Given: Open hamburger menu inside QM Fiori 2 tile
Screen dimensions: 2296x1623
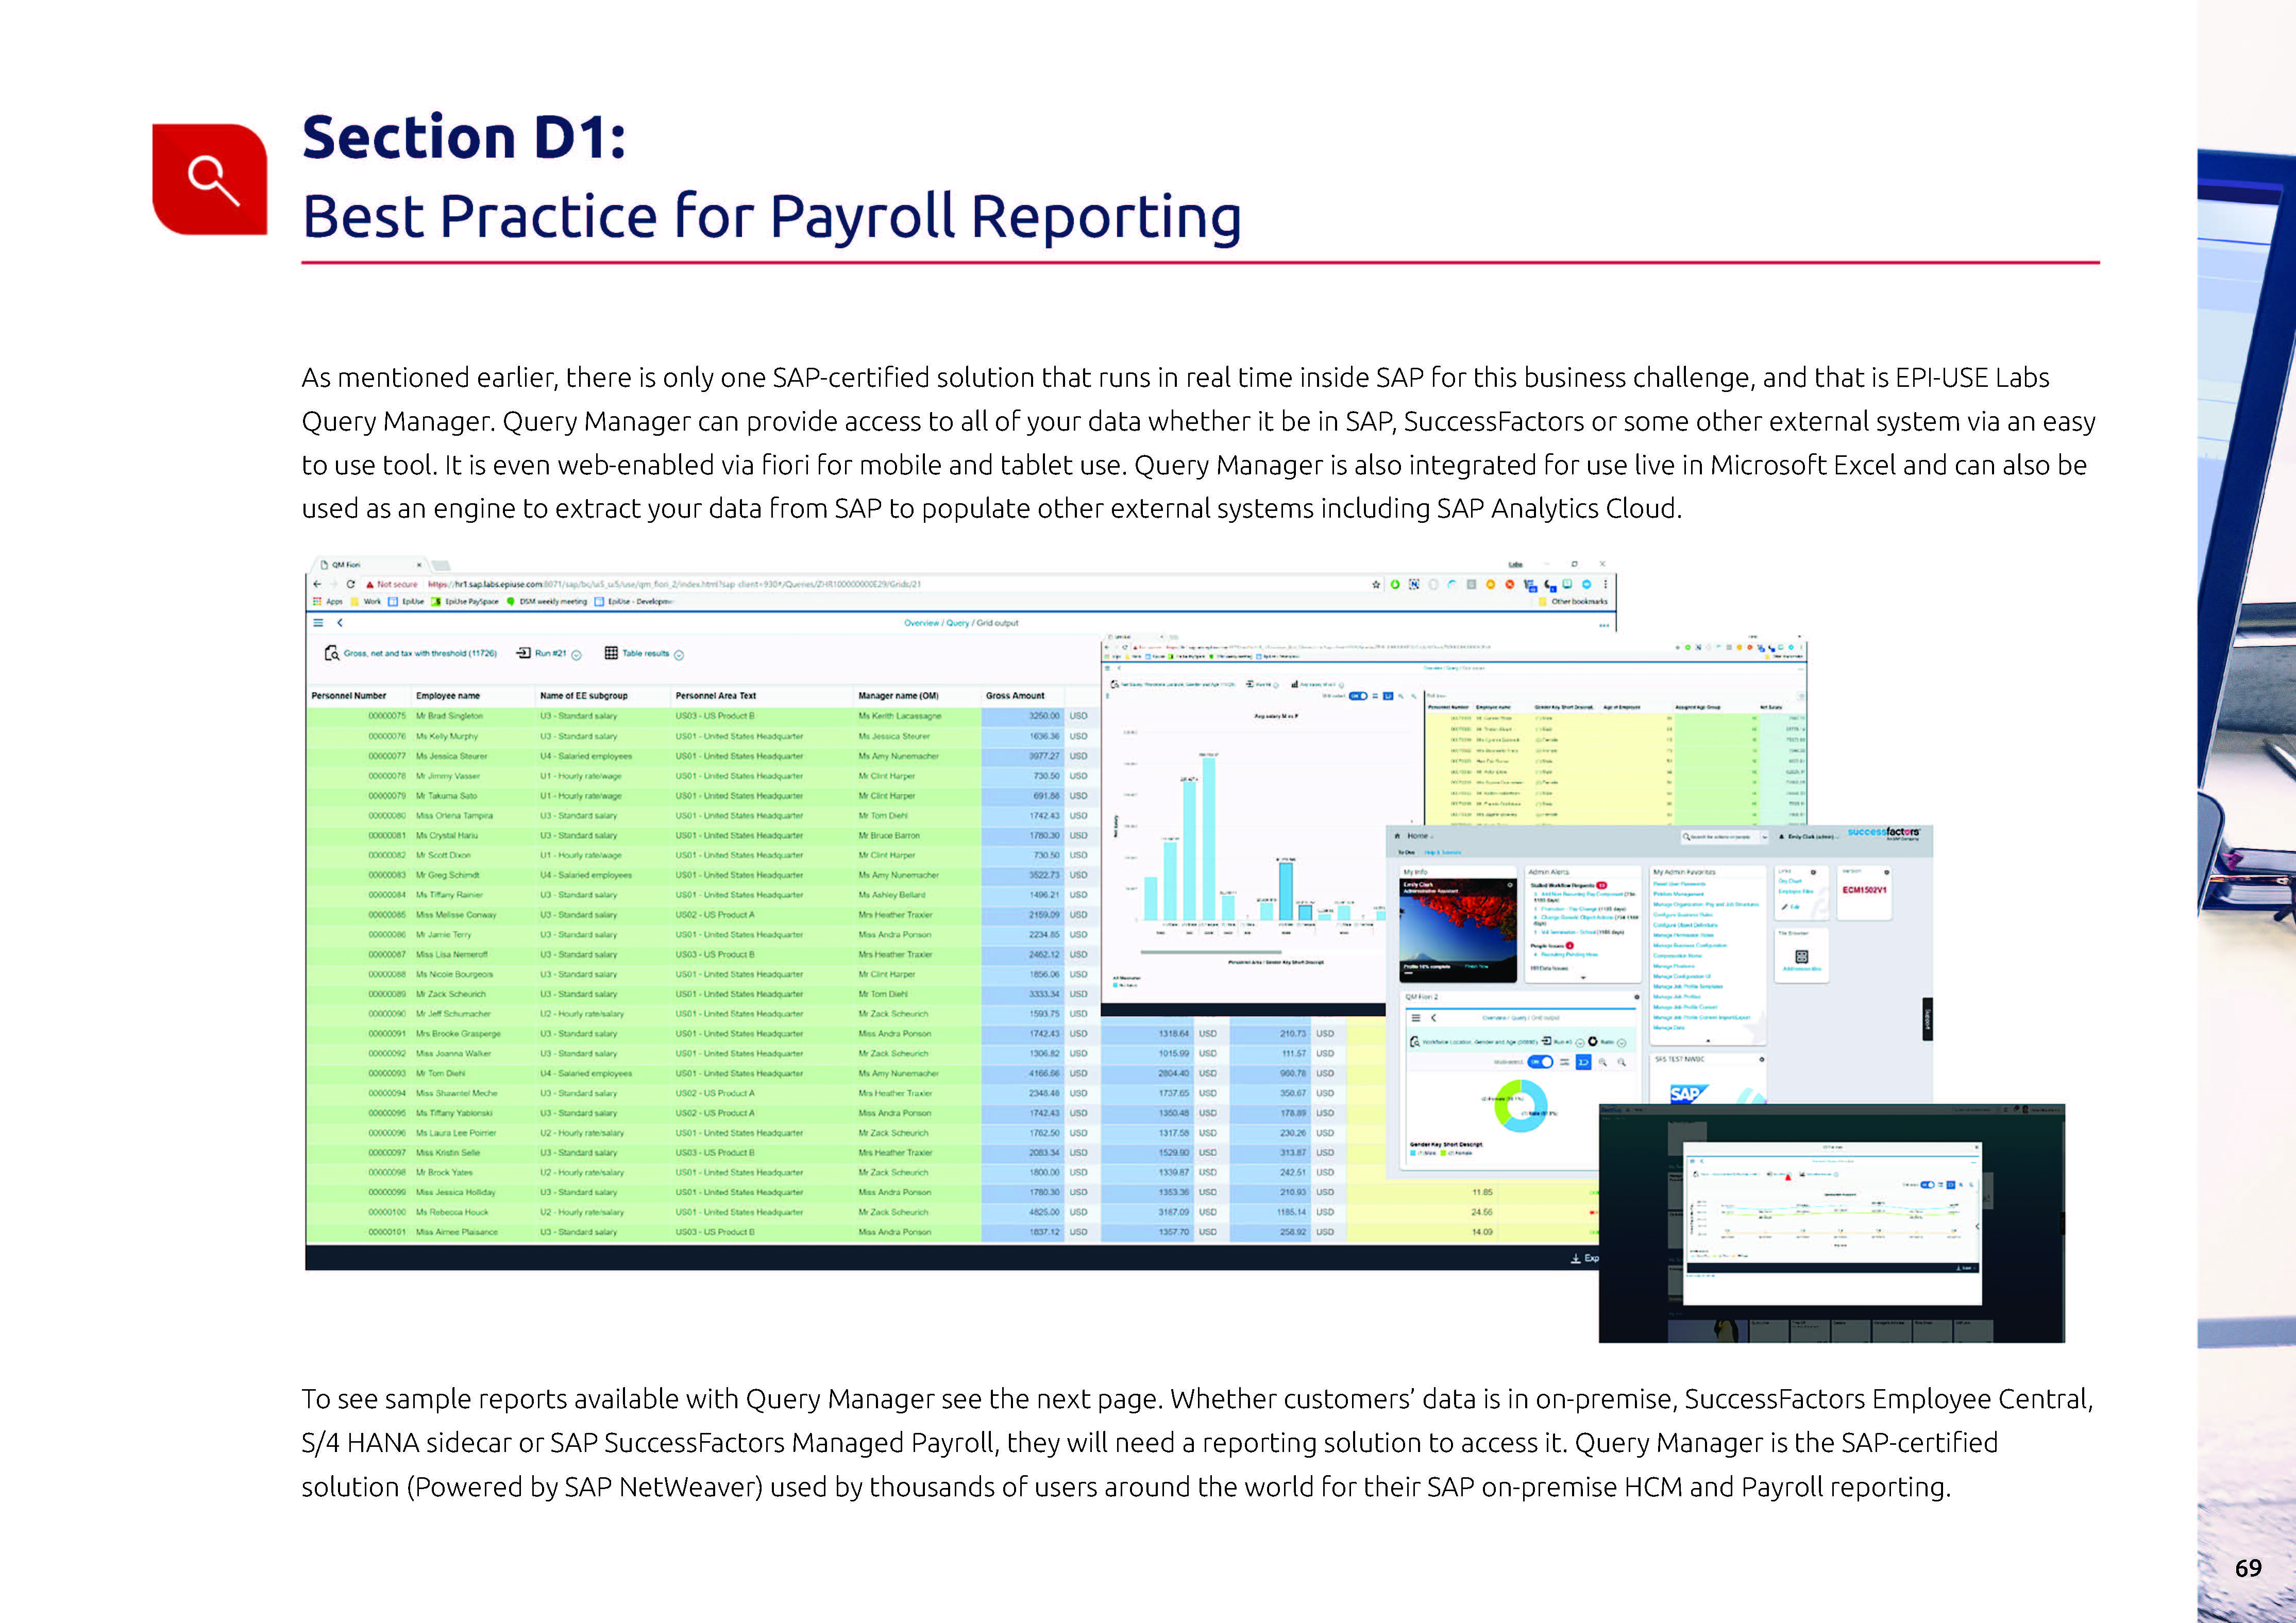Looking at the screenshot, I should [1415, 1017].
